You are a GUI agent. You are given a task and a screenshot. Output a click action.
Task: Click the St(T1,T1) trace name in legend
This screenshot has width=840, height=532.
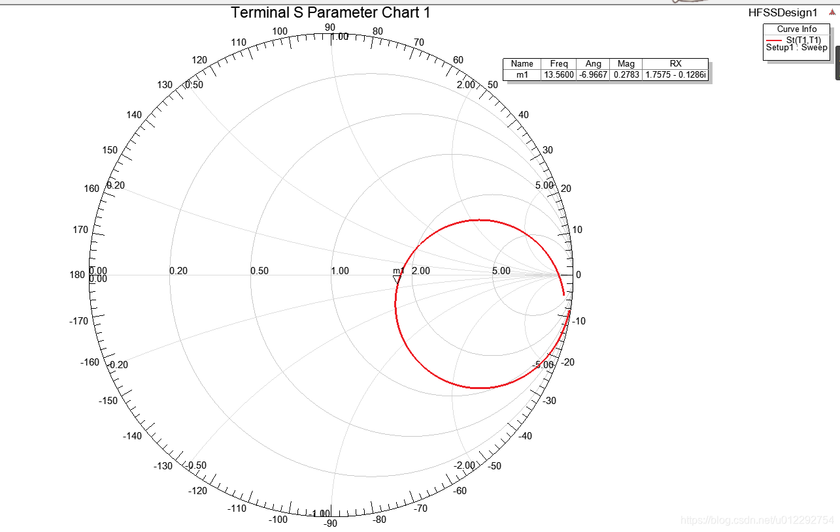tap(803, 40)
